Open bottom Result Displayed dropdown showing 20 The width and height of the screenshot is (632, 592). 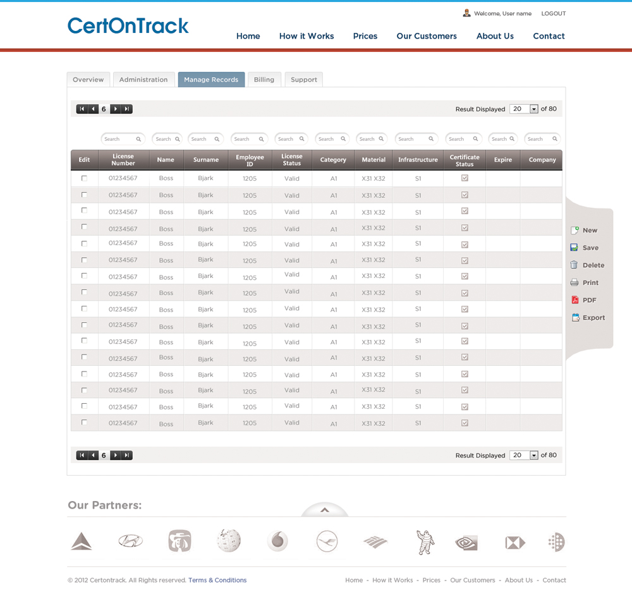pyautogui.click(x=524, y=455)
